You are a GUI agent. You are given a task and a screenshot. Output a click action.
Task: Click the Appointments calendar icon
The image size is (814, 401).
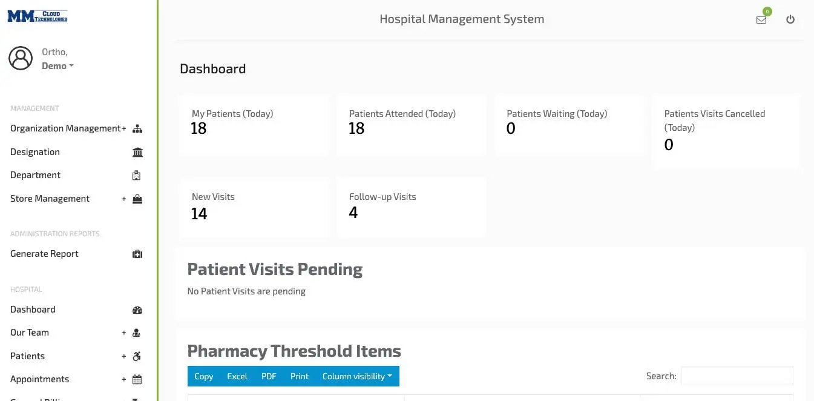(x=137, y=379)
